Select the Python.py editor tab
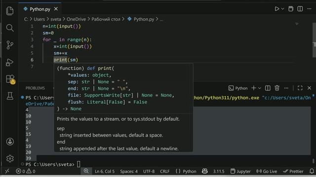Screen dimensions: 316x177 coord(40,9)
